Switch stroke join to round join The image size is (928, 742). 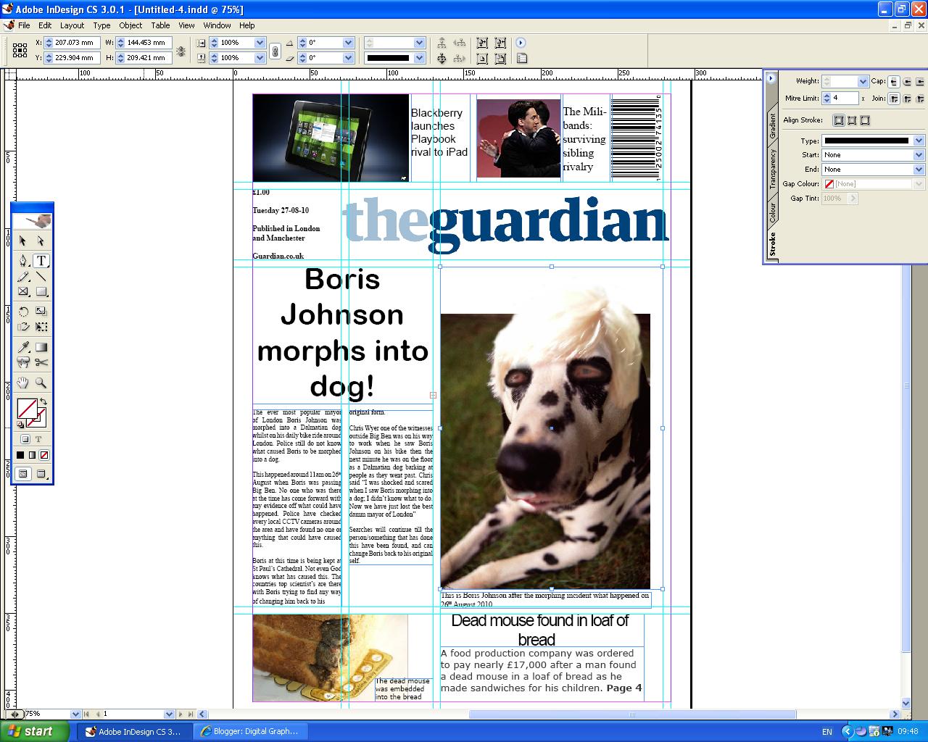906,99
